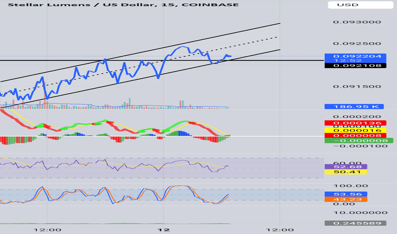Click the 0.000200 MACD axis label

[357, 117]
